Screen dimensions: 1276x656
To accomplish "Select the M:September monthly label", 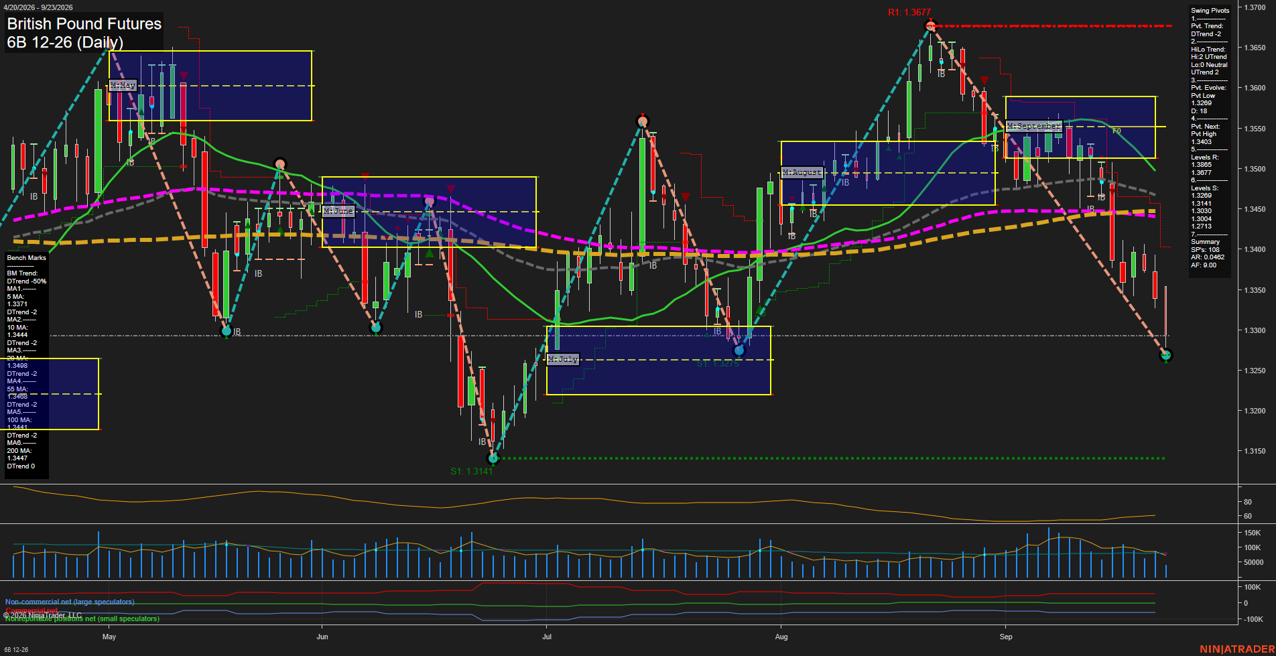I will point(1034,126).
